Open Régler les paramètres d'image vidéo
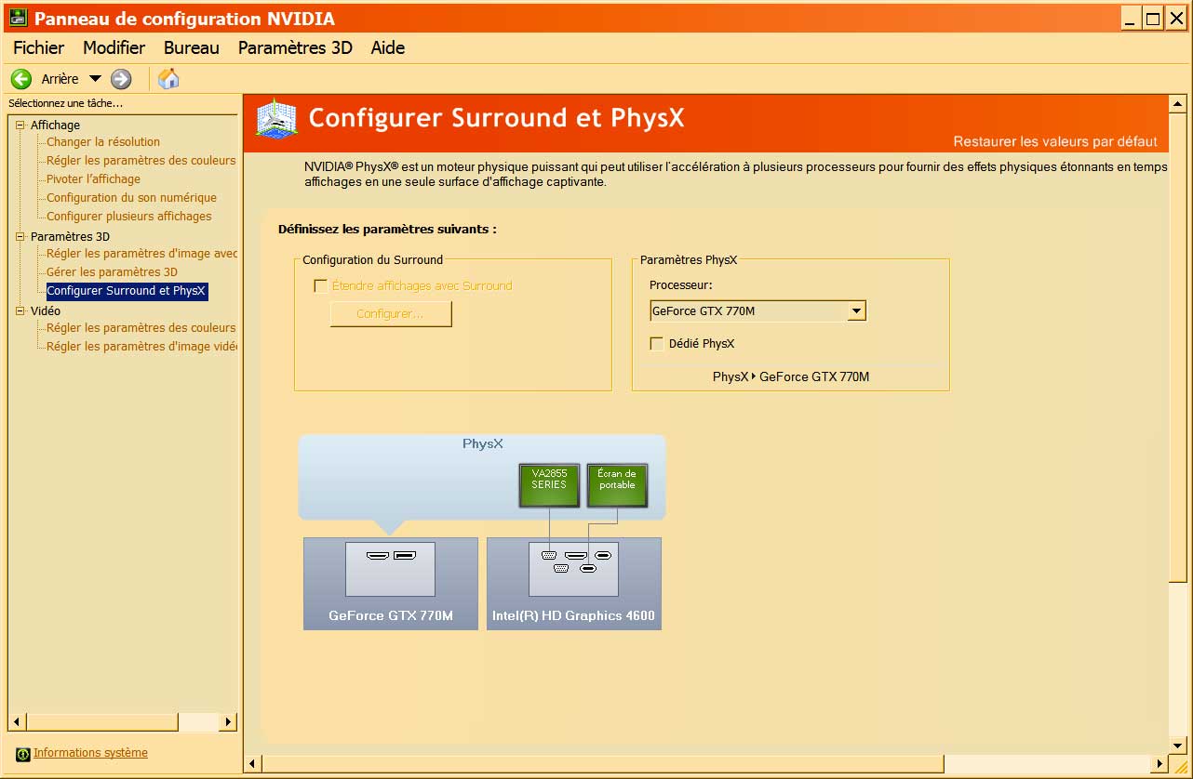The image size is (1193, 779). pyautogui.click(x=142, y=347)
